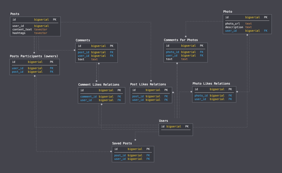This screenshot has height=173, width=282.
Task: Click the Post Likes Relations header
Action: click(148, 84)
